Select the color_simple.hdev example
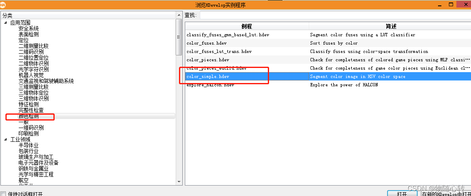471x196 pixels. pyautogui.click(x=208, y=77)
